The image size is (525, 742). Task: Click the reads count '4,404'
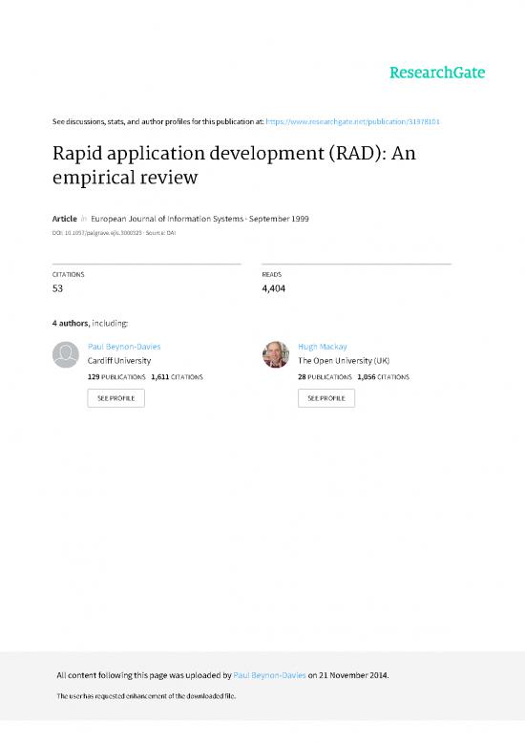pyautogui.click(x=273, y=288)
